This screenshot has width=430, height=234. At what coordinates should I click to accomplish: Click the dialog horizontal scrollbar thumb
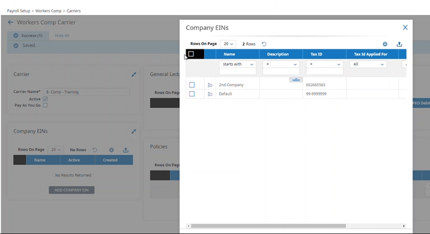(268, 226)
